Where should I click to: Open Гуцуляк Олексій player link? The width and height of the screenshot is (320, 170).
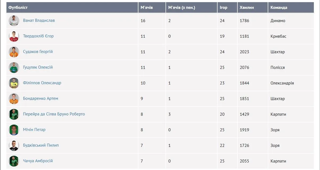(x=38, y=67)
